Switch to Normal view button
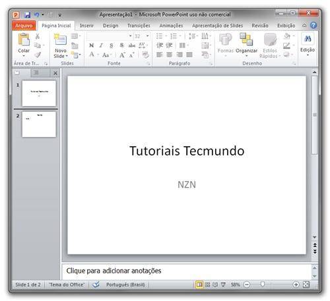 (199, 285)
